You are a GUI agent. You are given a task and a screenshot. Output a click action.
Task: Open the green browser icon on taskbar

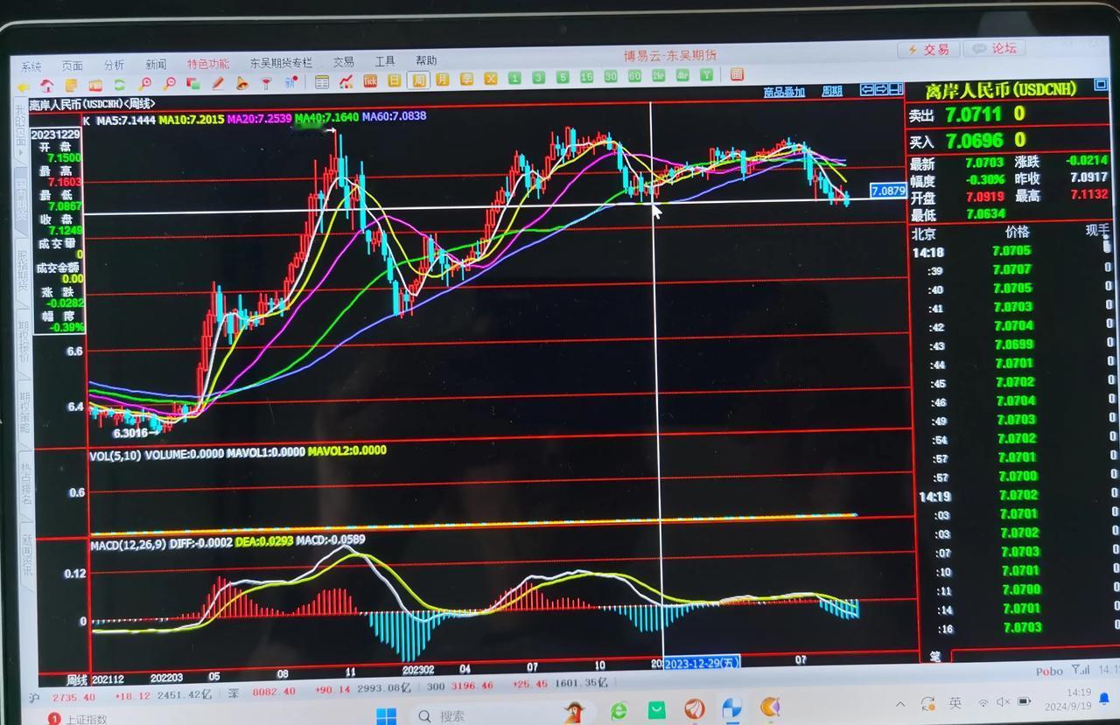tap(619, 710)
